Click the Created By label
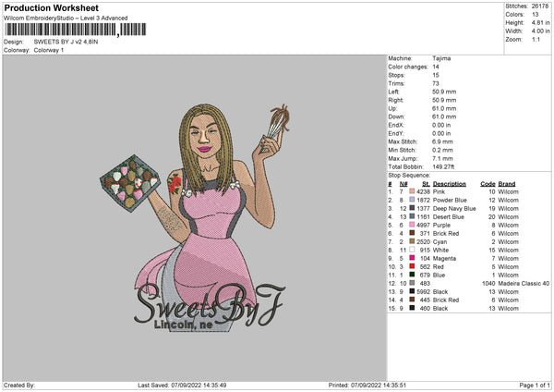The height and width of the screenshot is (392, 554). (18, 385)
